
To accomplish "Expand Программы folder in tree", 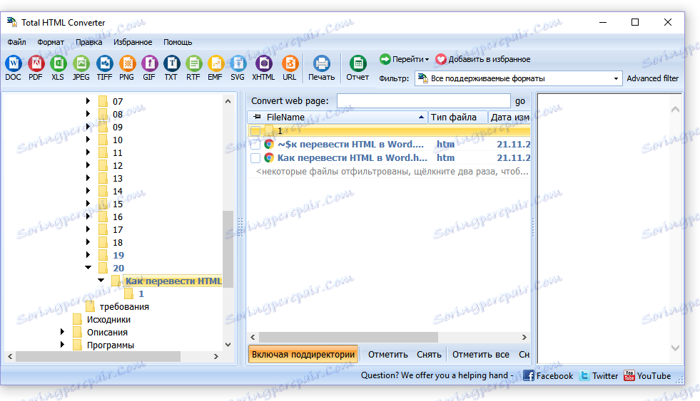I will (x=62, y=345).
